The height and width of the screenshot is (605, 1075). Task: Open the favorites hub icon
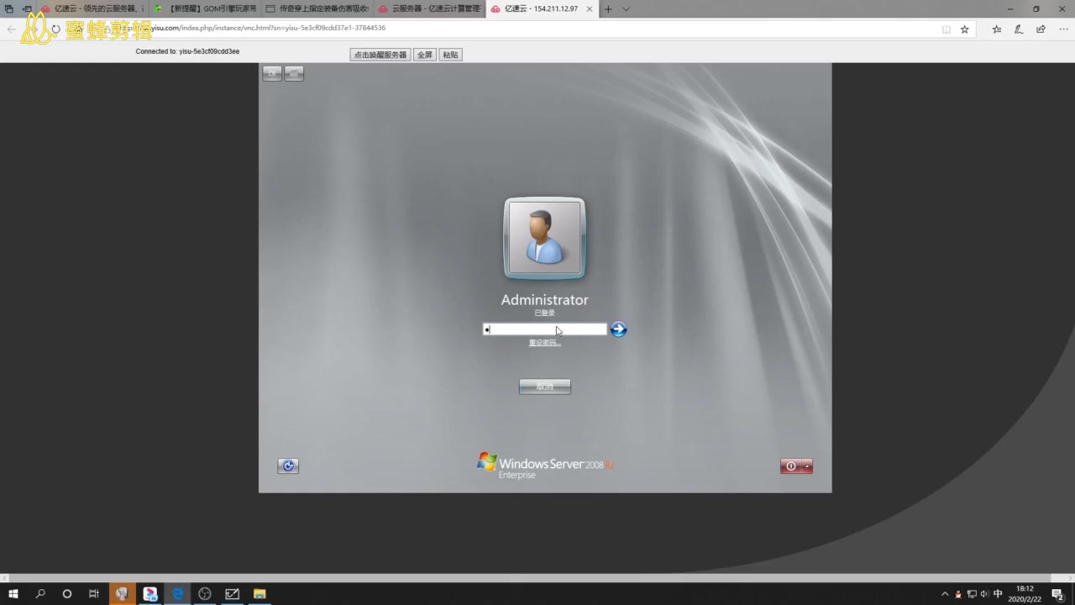(997, 29)
